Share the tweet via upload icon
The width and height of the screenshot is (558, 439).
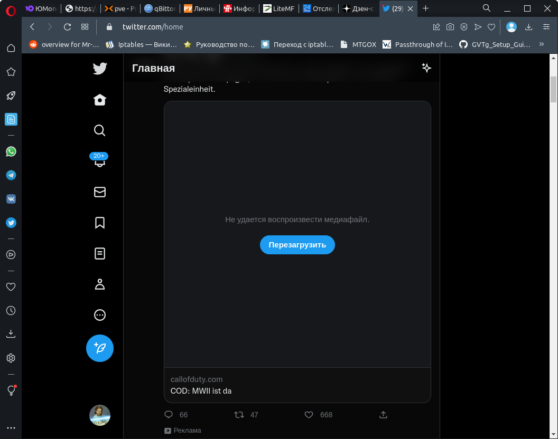coord(383,415)
